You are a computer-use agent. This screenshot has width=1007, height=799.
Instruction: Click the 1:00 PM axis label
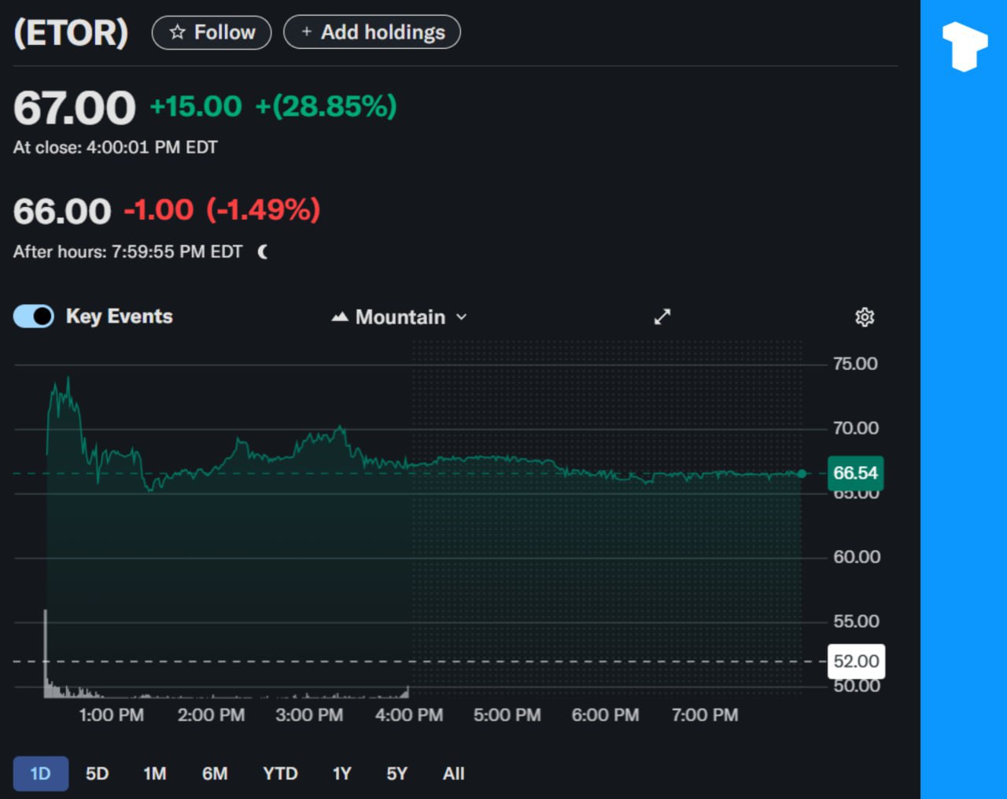[x=112, y=716]
